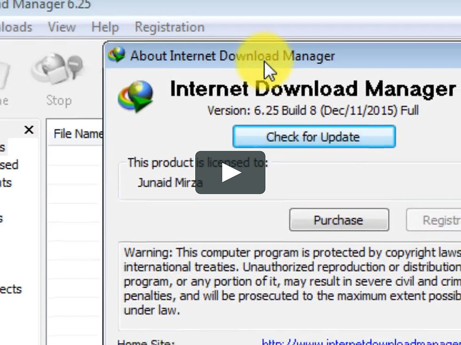The height and width of the screenshot is (345, 461).
Task: Click the video play overlay button
Action: click(x=230, y=173)
